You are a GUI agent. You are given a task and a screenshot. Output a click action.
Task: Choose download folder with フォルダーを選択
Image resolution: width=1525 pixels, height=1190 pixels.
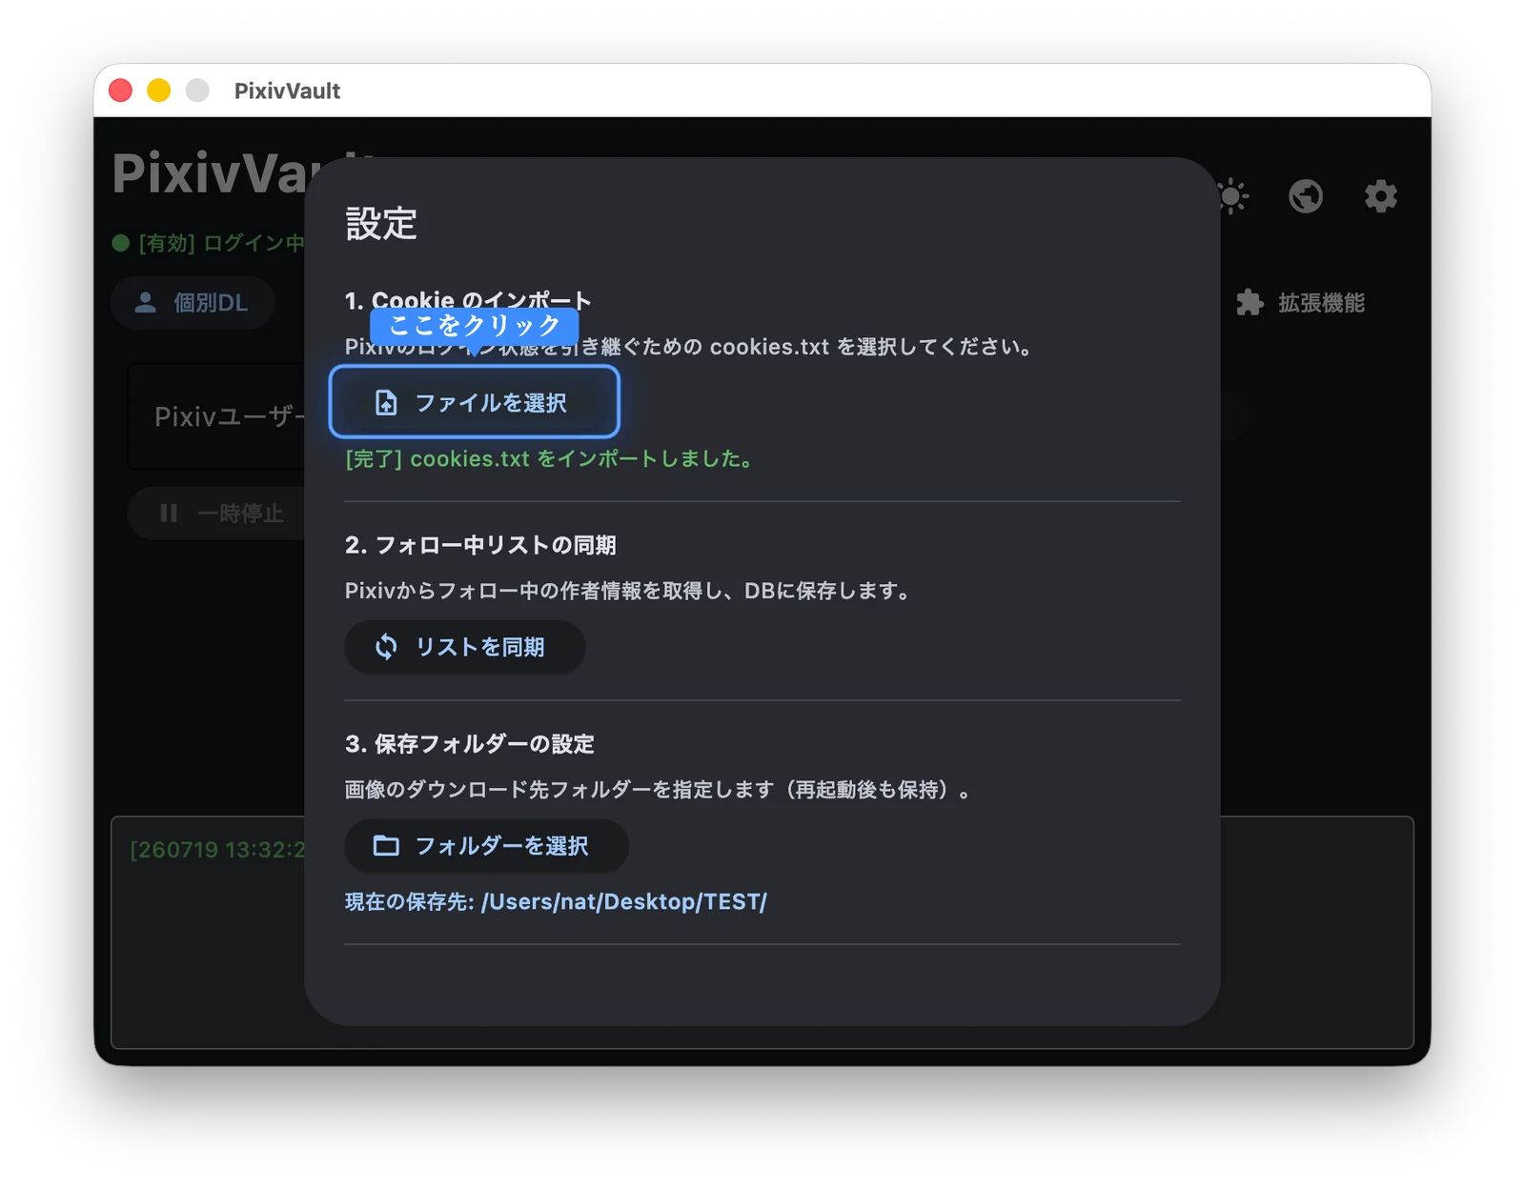pos(486,845)
